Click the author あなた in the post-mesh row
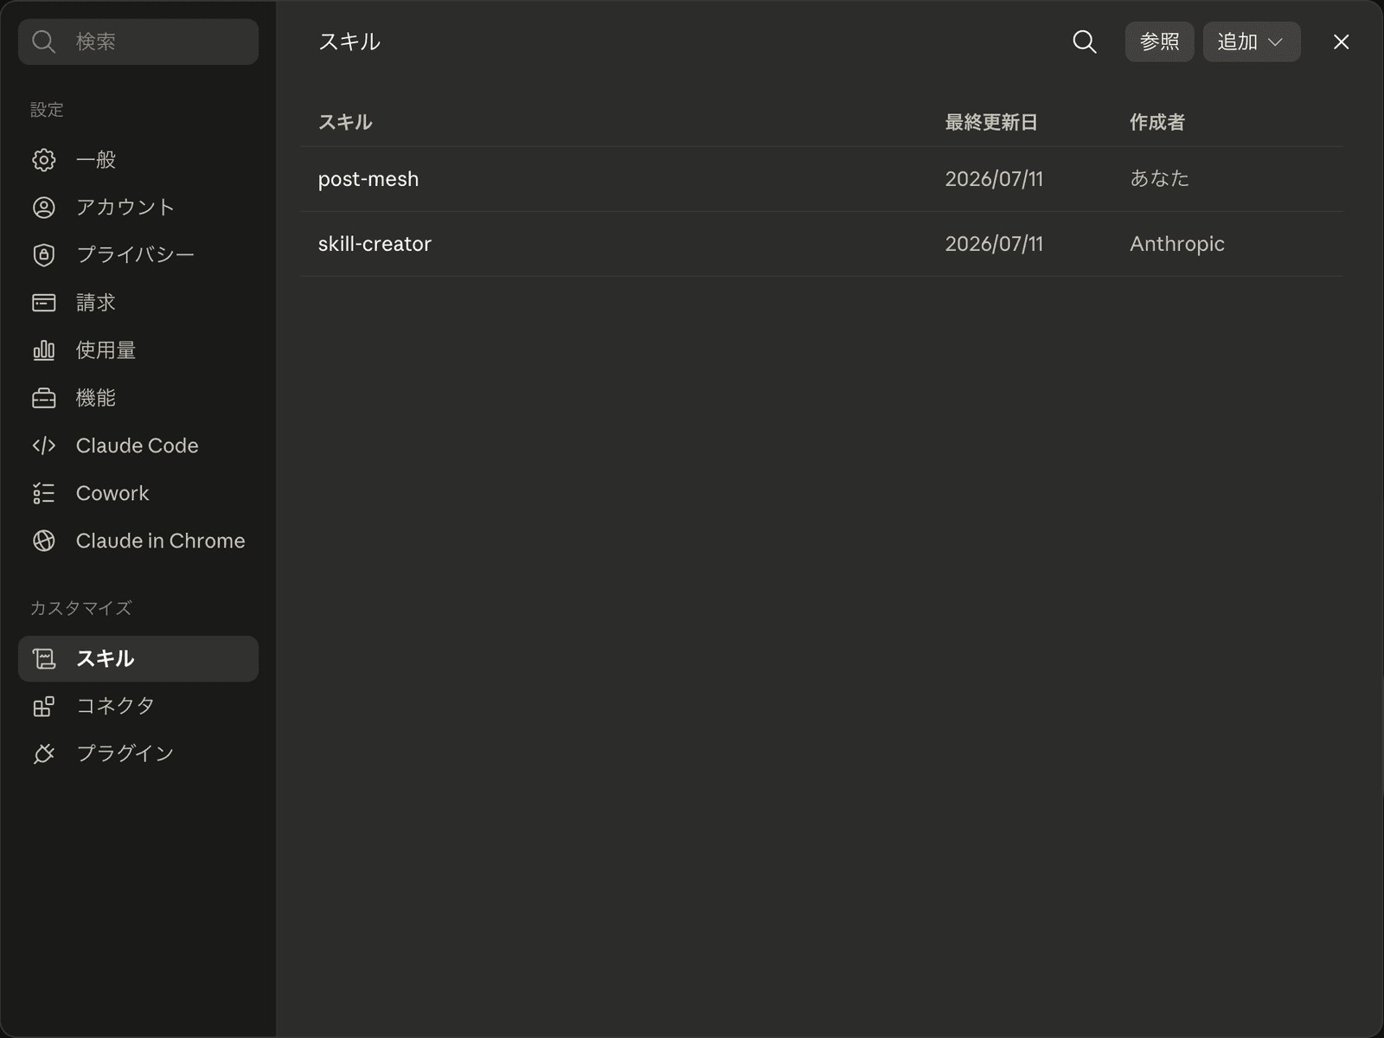Viewport: 1384px width, 1038px height. tap(1160, 178)
